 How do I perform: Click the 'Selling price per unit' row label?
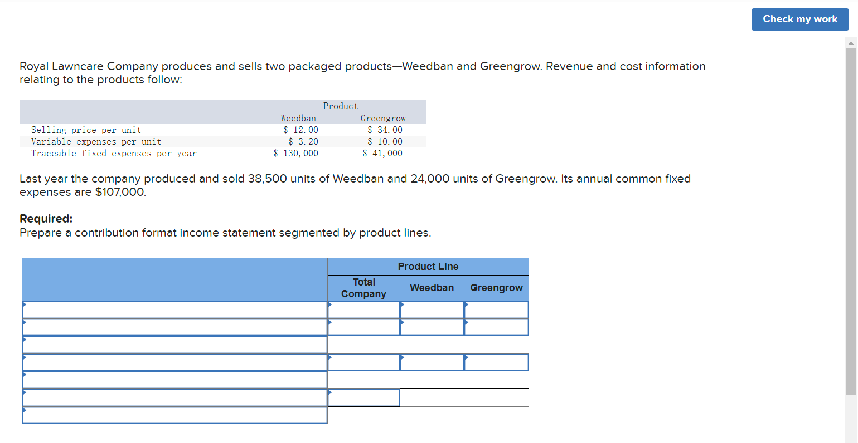(x=86, y=130)
